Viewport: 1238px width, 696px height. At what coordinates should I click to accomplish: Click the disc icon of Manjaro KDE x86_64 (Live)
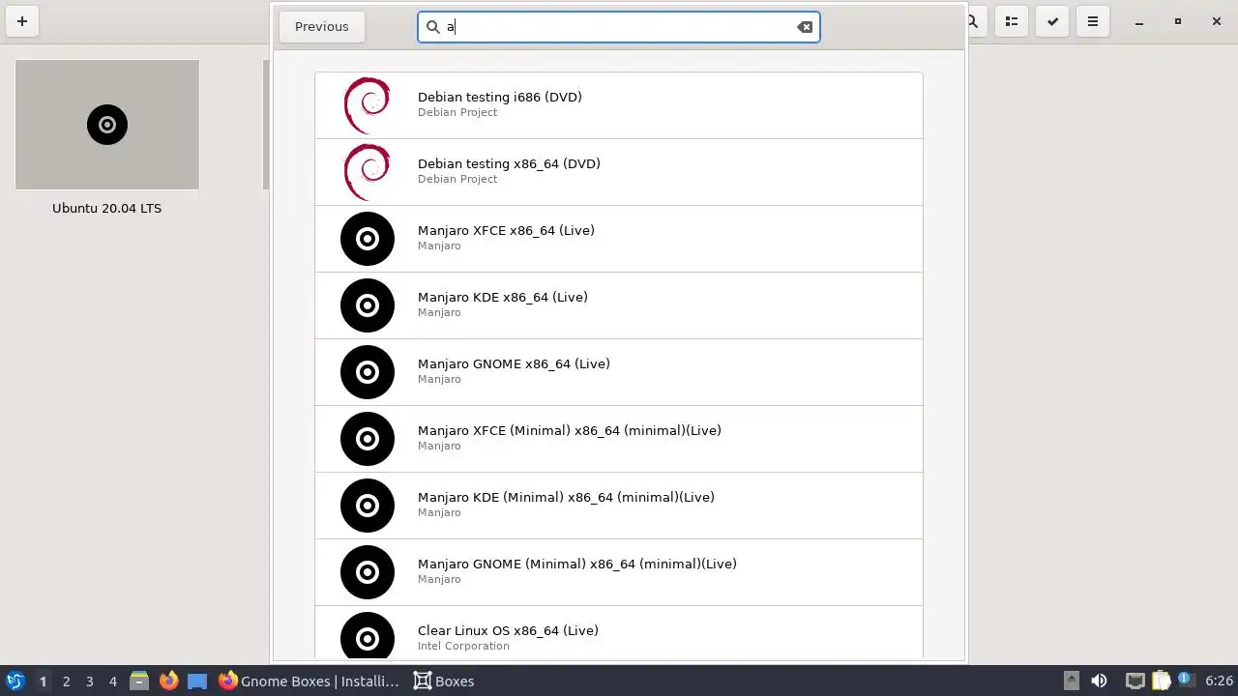coord(368,305)
